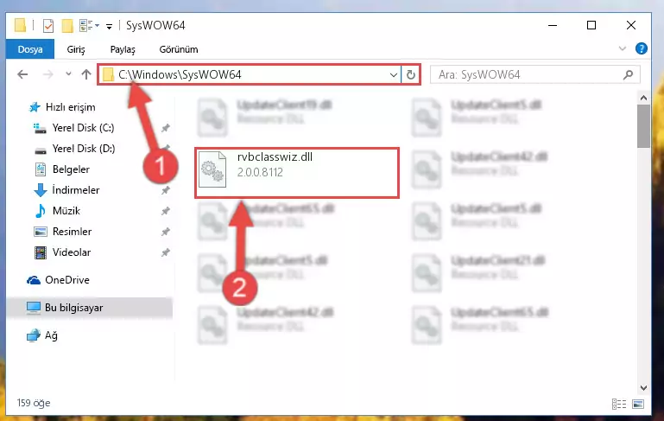This screenshot has width=664, height=421.
Task: Click the address bar path C:\Windows\SysWOW64
Action: coord(180,74)
